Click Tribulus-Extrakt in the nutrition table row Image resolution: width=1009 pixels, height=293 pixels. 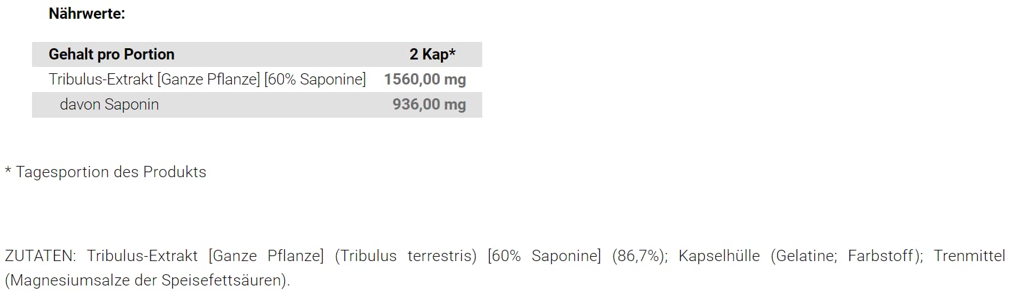(x=101, y=80)
